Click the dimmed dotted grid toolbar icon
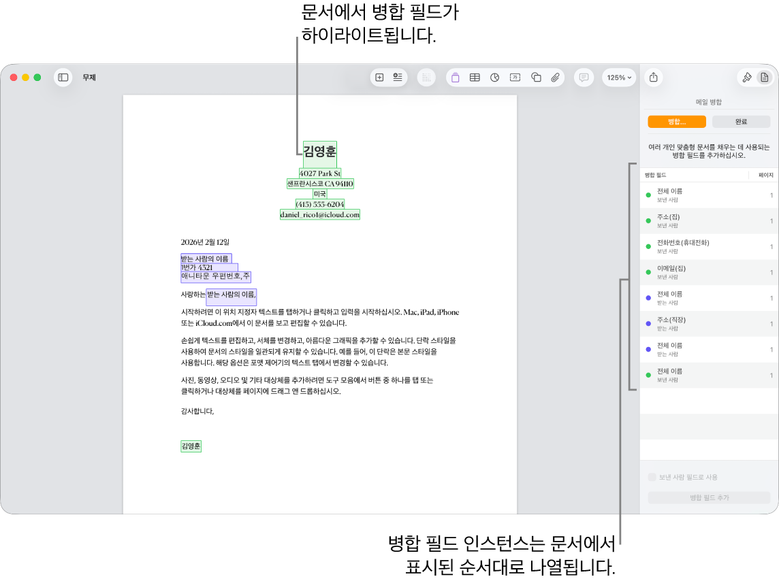This screenshot has width=779, height=579. click(x=426, y=78)
